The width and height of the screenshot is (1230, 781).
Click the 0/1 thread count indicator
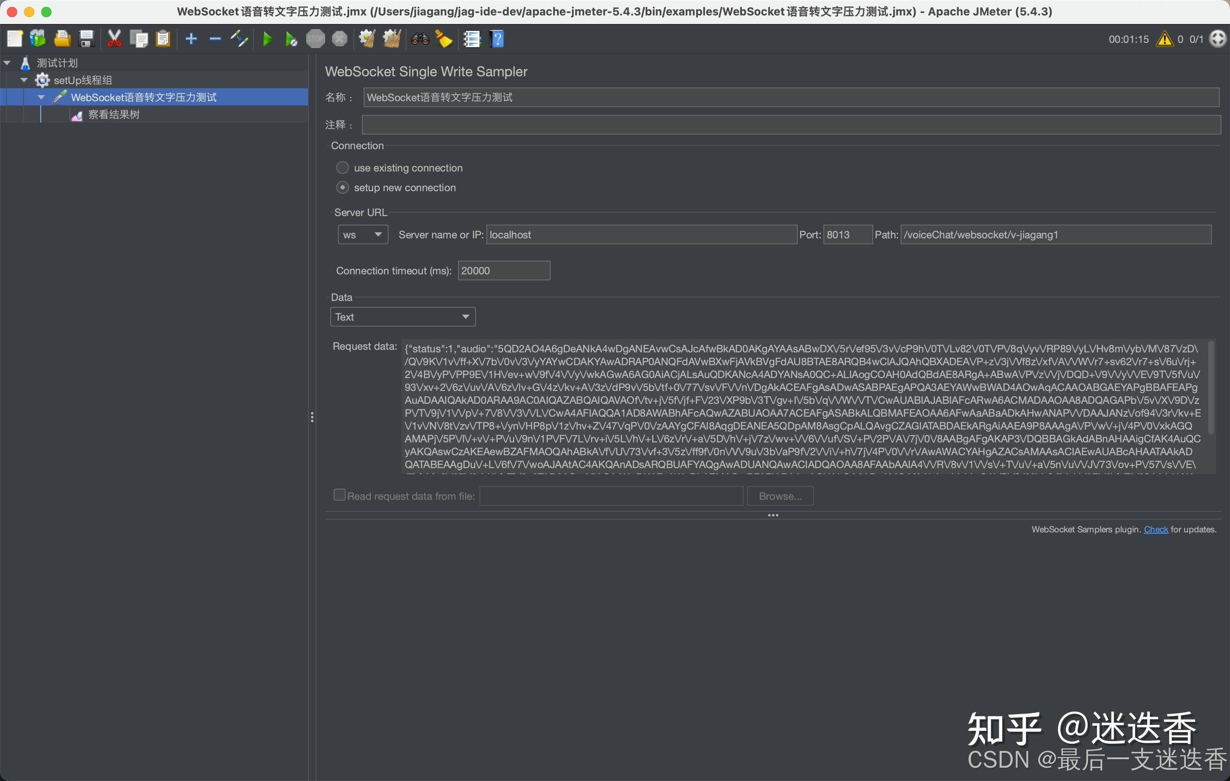[1196, 39]
